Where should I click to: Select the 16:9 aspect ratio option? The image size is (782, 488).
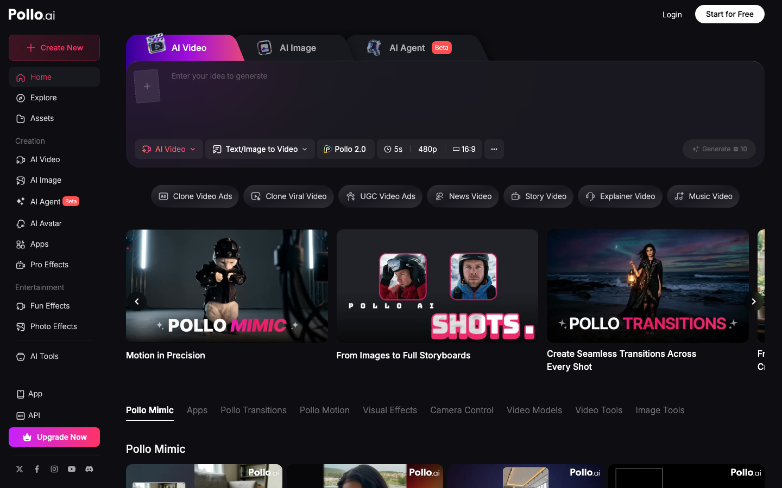point(464,149)
